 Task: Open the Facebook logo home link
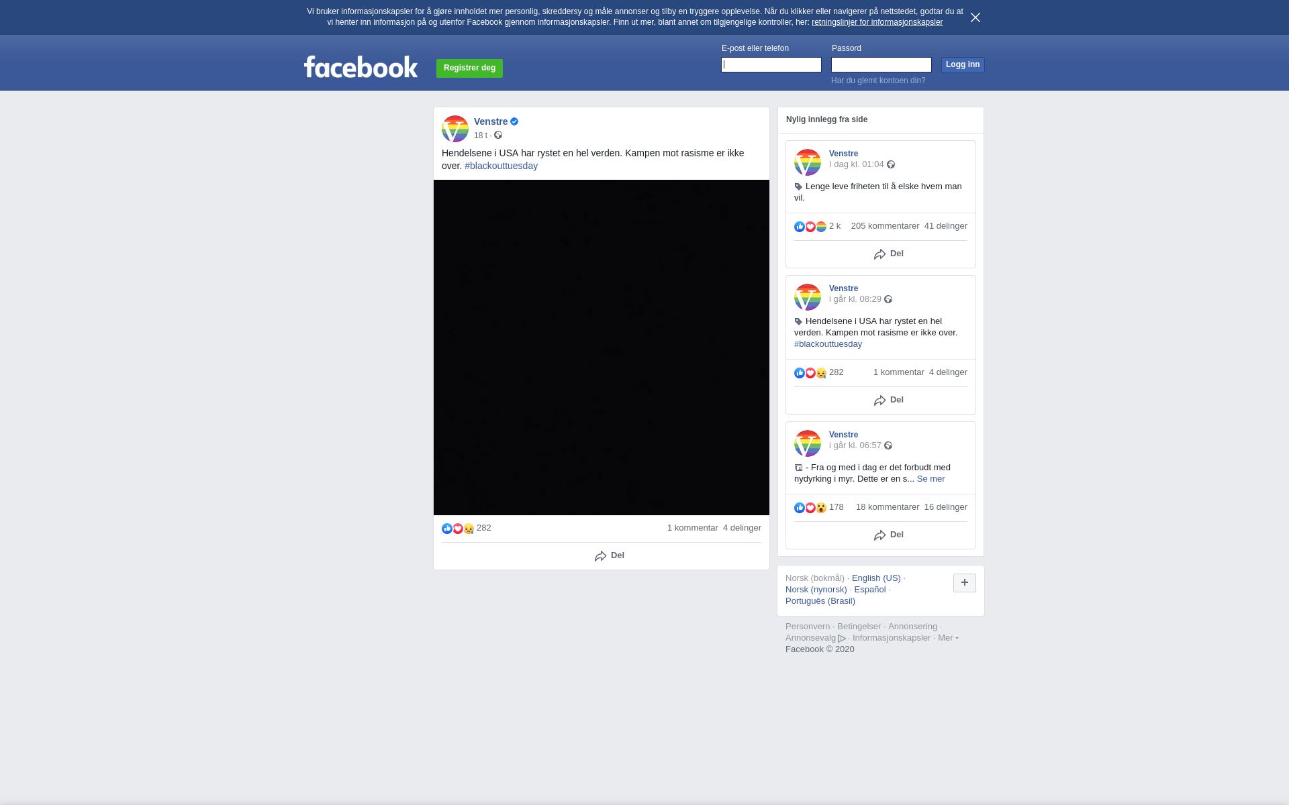[361, 66]
